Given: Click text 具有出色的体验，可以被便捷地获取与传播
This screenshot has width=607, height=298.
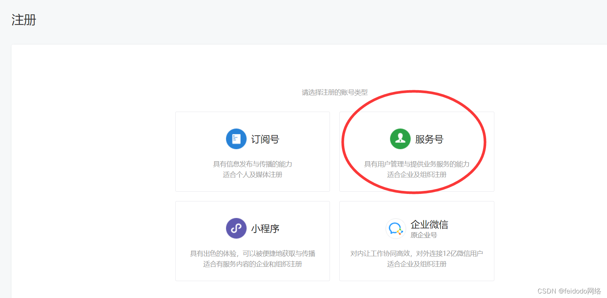Looking at the screenshot, I should click(x=253, y=254).
